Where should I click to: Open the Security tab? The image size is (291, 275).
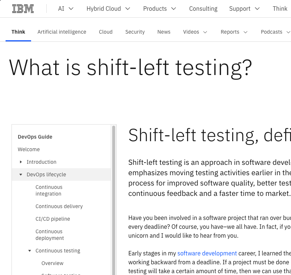[x=135, y=32]
